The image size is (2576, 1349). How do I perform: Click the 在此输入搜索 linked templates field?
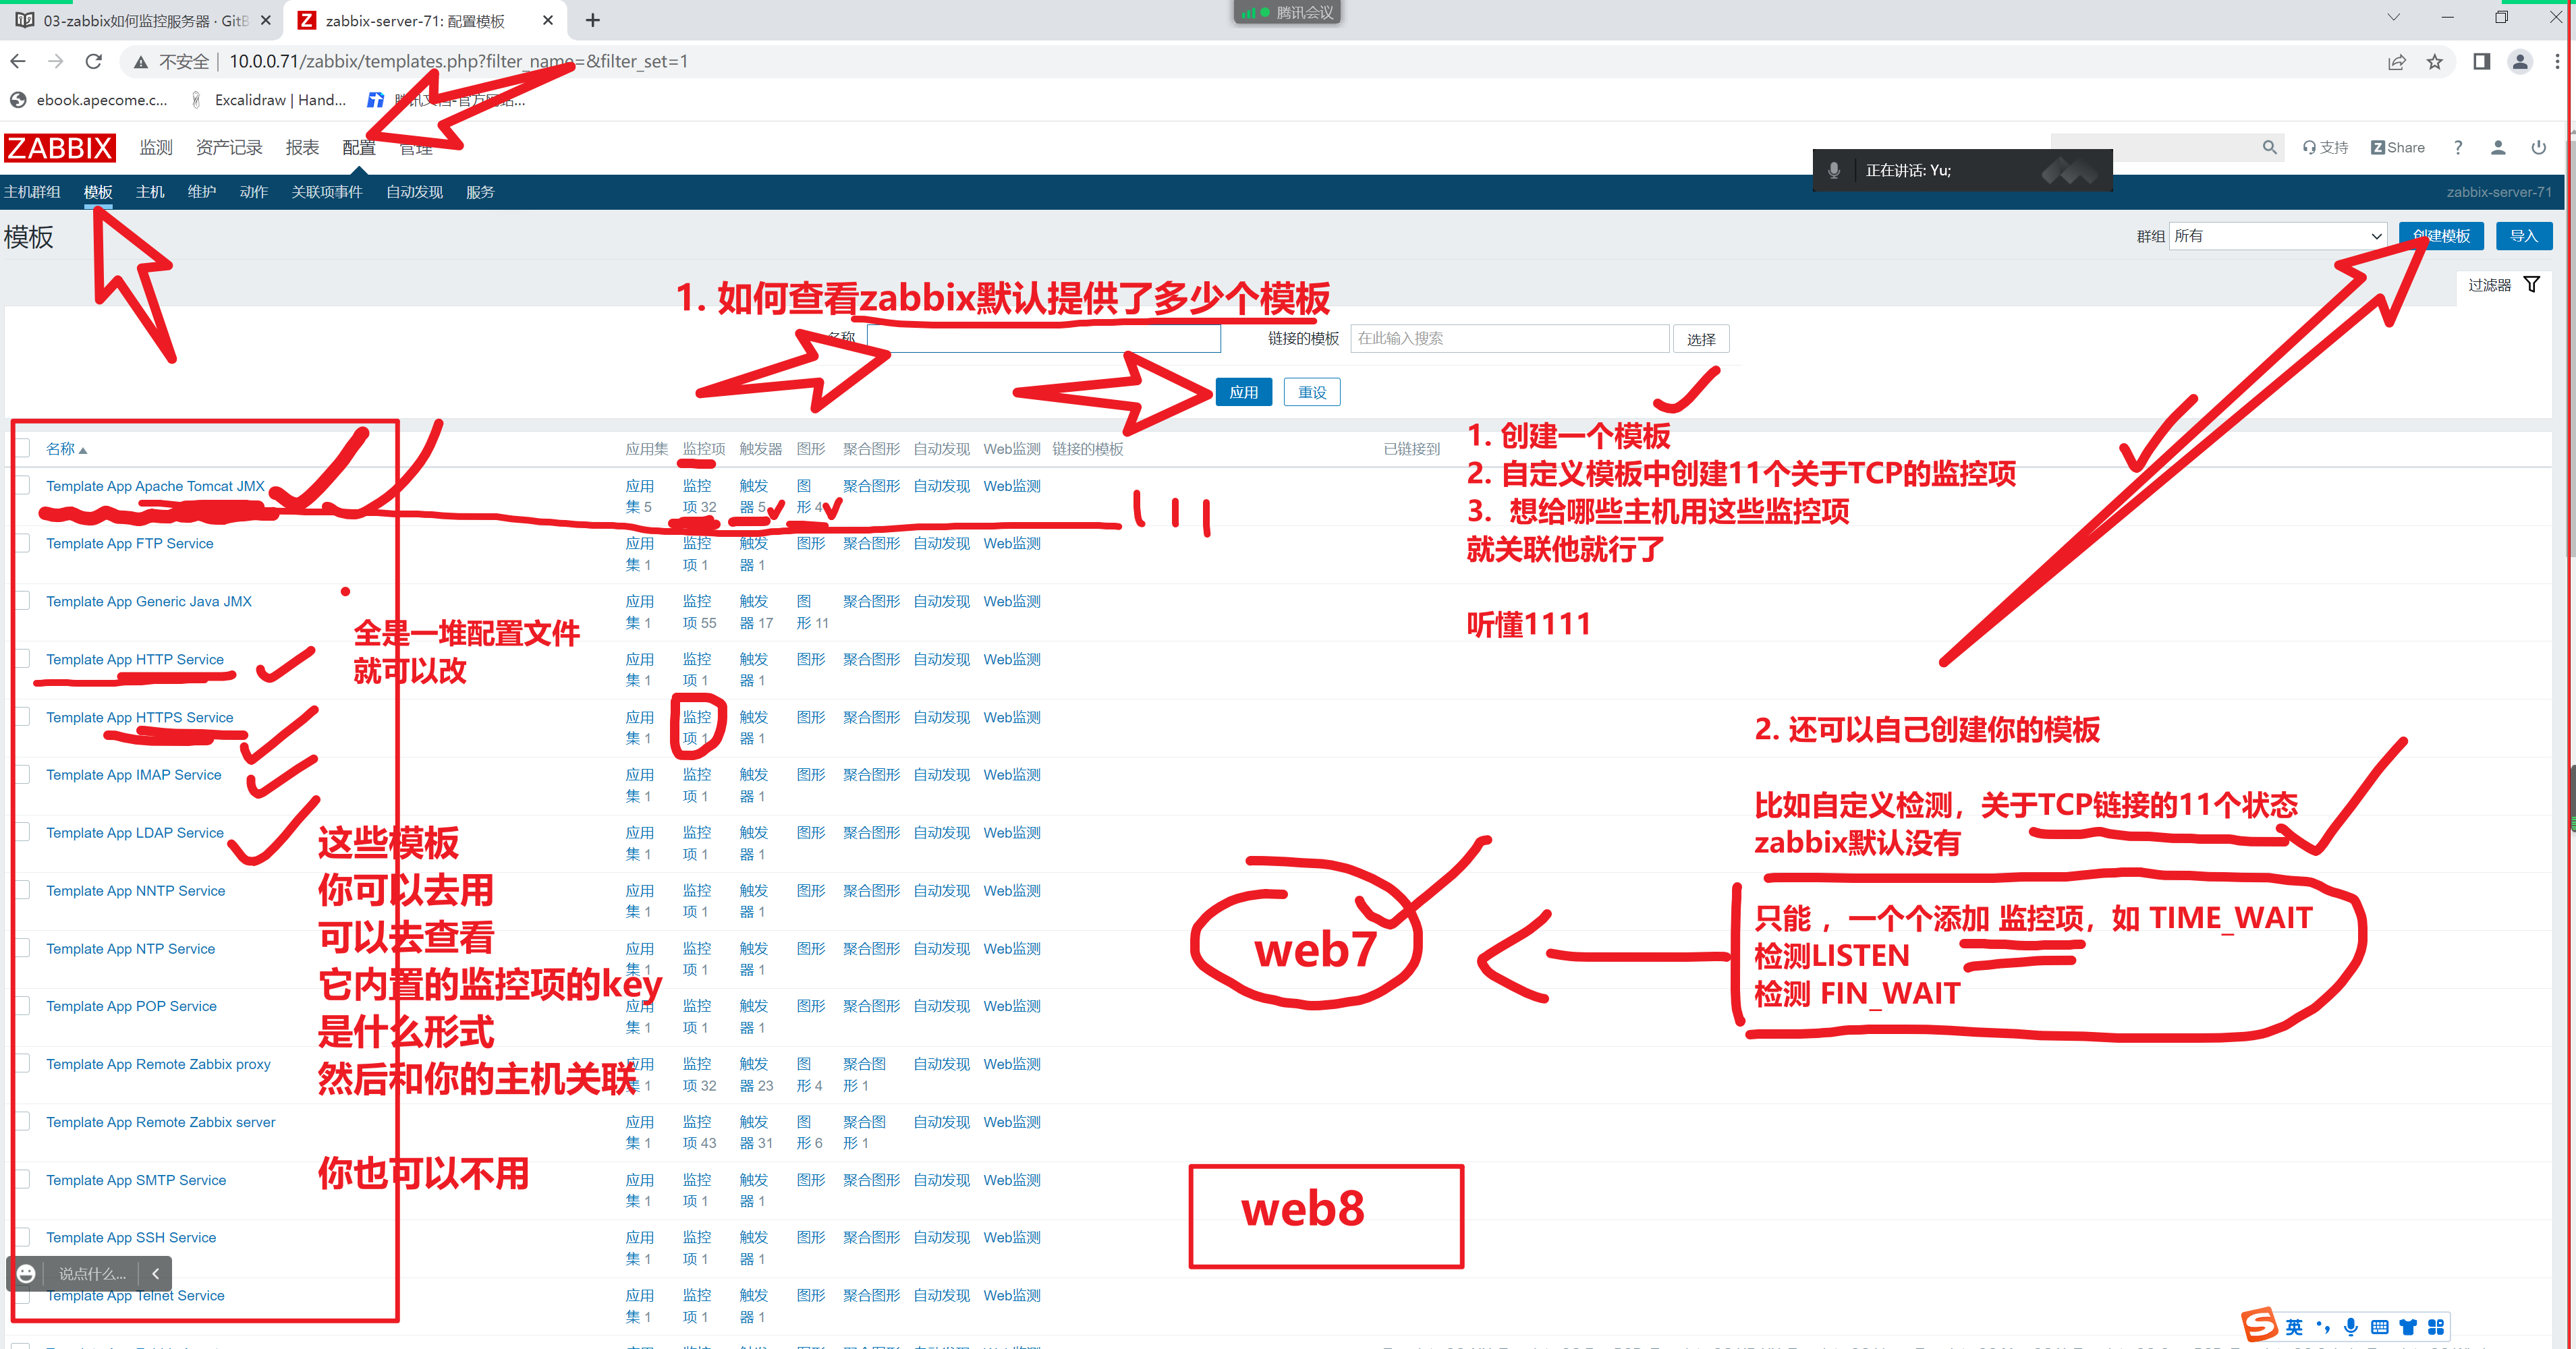coord(1509,339)
